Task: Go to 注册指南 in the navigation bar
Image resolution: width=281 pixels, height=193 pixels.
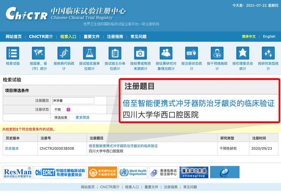Action: [115, 37]
